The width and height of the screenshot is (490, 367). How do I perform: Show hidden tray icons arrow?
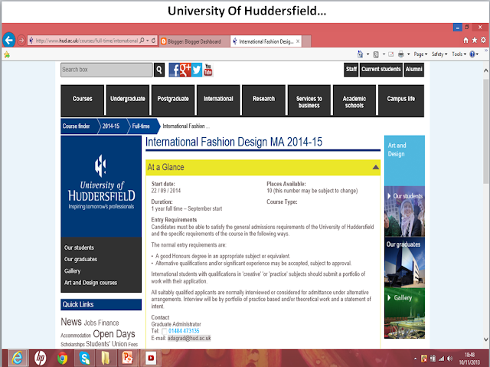coord(415,359)
